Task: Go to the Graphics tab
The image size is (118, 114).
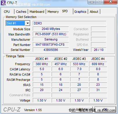Action: coord(80,12)
